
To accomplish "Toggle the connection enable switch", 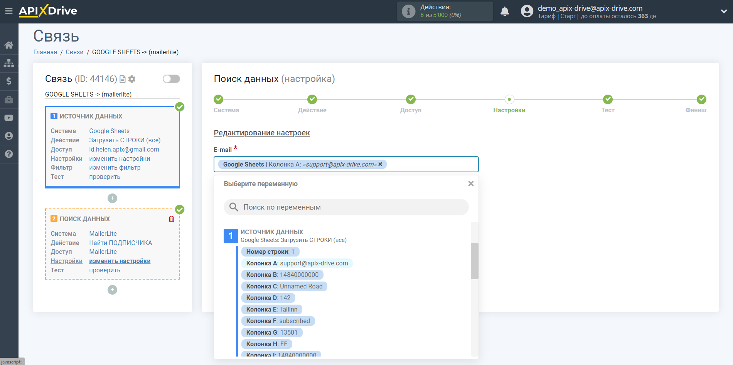I will (x=171, y=79).
